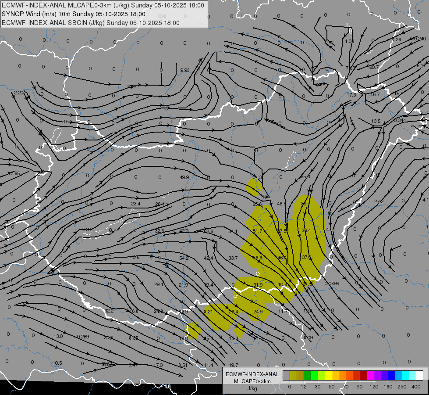The image size is (429, 395).
Task: Select the map value 13.0
Action: [x=58, y=336]
